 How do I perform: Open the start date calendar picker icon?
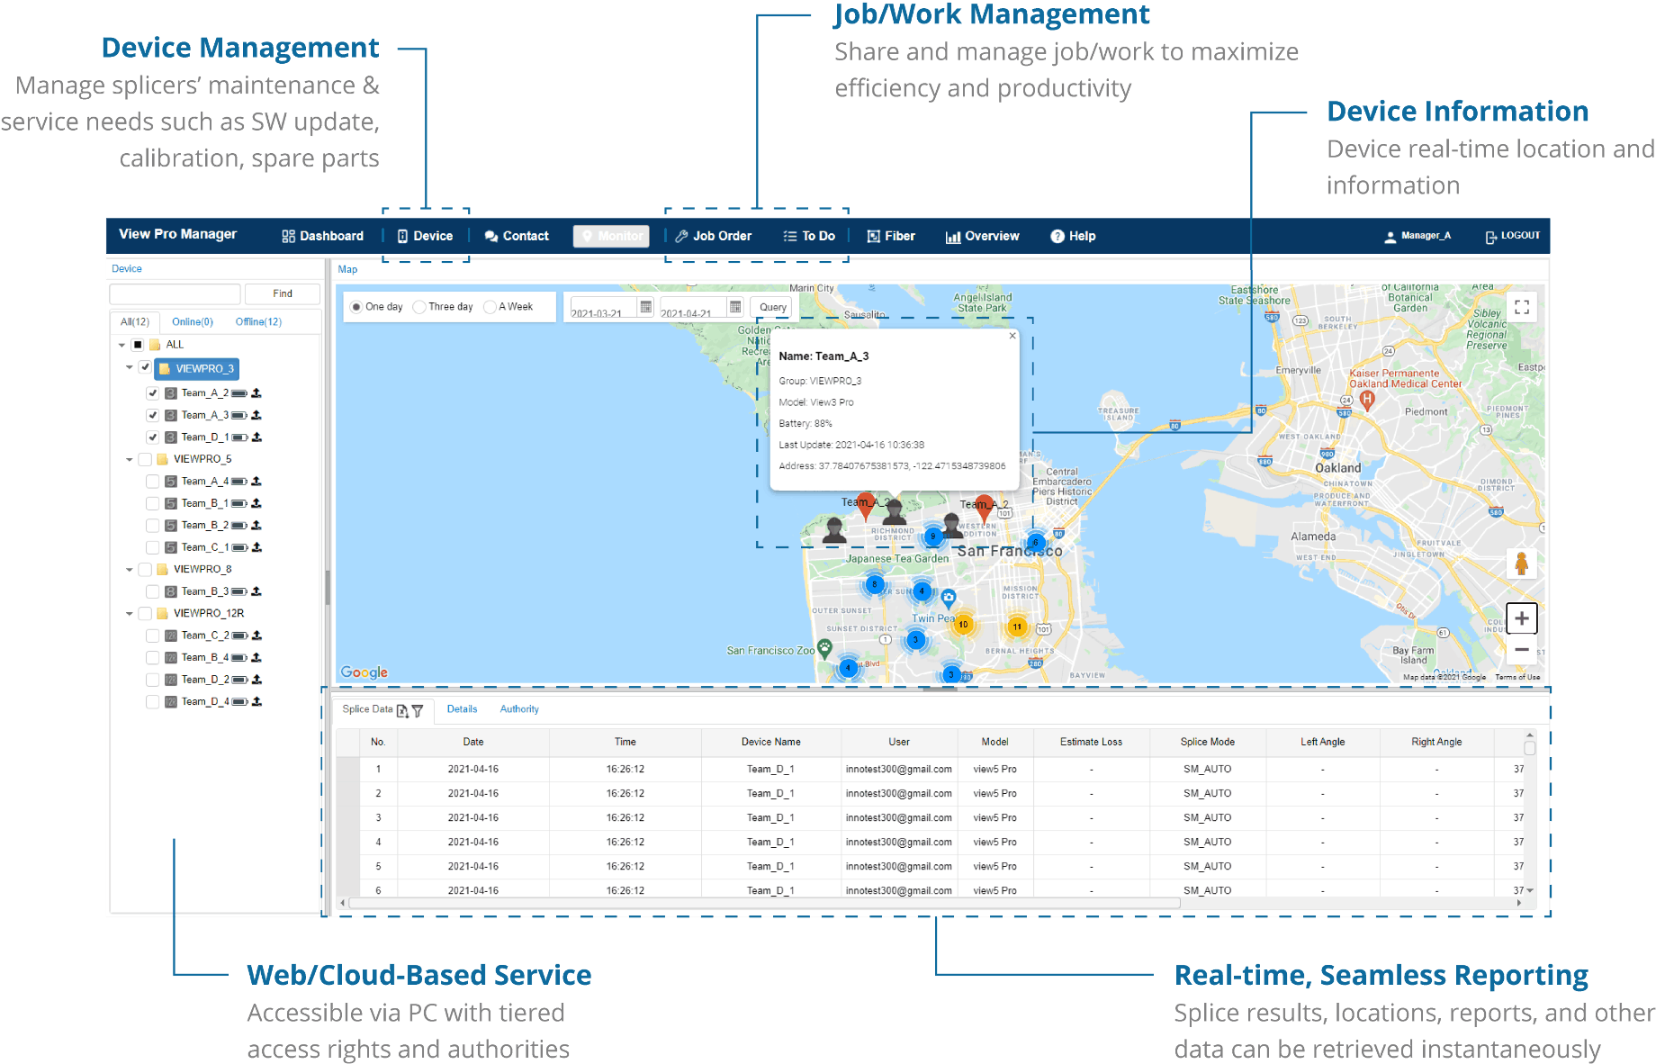(x=645, y=307)
